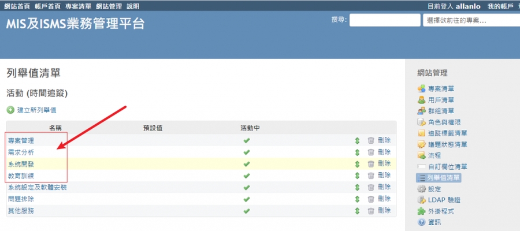
Task: Click the trash icon in the 其他服務 row
Action: [x=371, y=211]
